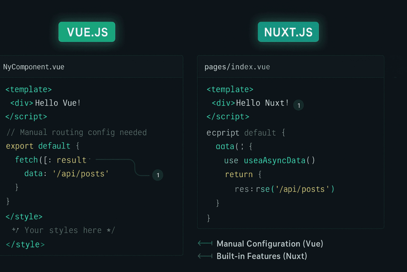The image size is (407, 272).
Task: Expand the style section at the Vue panel bottom
Action: click(x=24, y=216)
